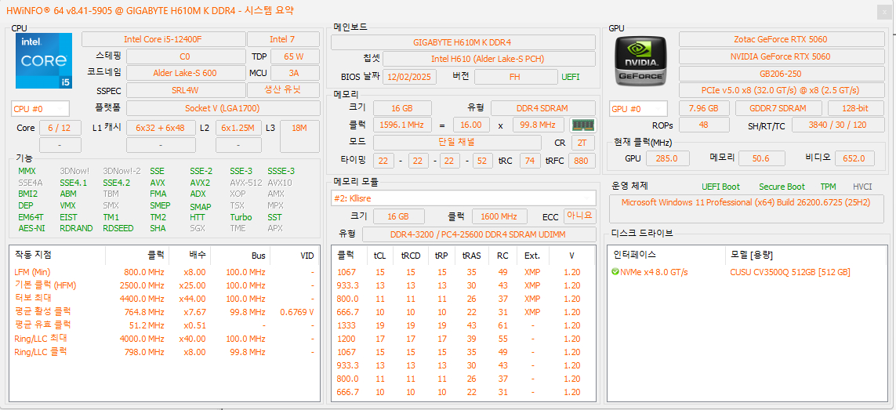Screen dimensions: 896x410
Task: Select the 1333 clock timing row
Action: click(x=463, y=325)
